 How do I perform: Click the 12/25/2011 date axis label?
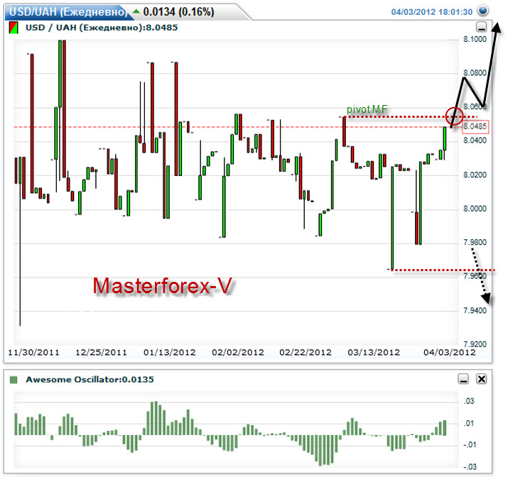point(101,352)
